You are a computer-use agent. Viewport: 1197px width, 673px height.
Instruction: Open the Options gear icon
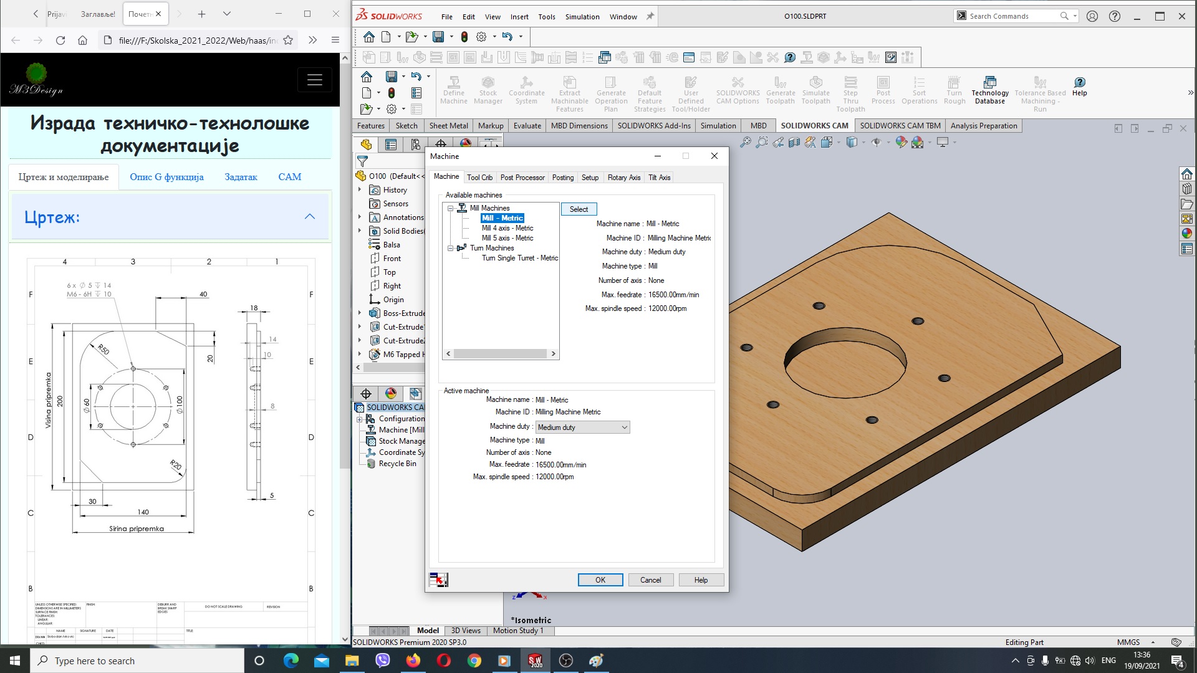pyautogui.click(x=481, y=37)
